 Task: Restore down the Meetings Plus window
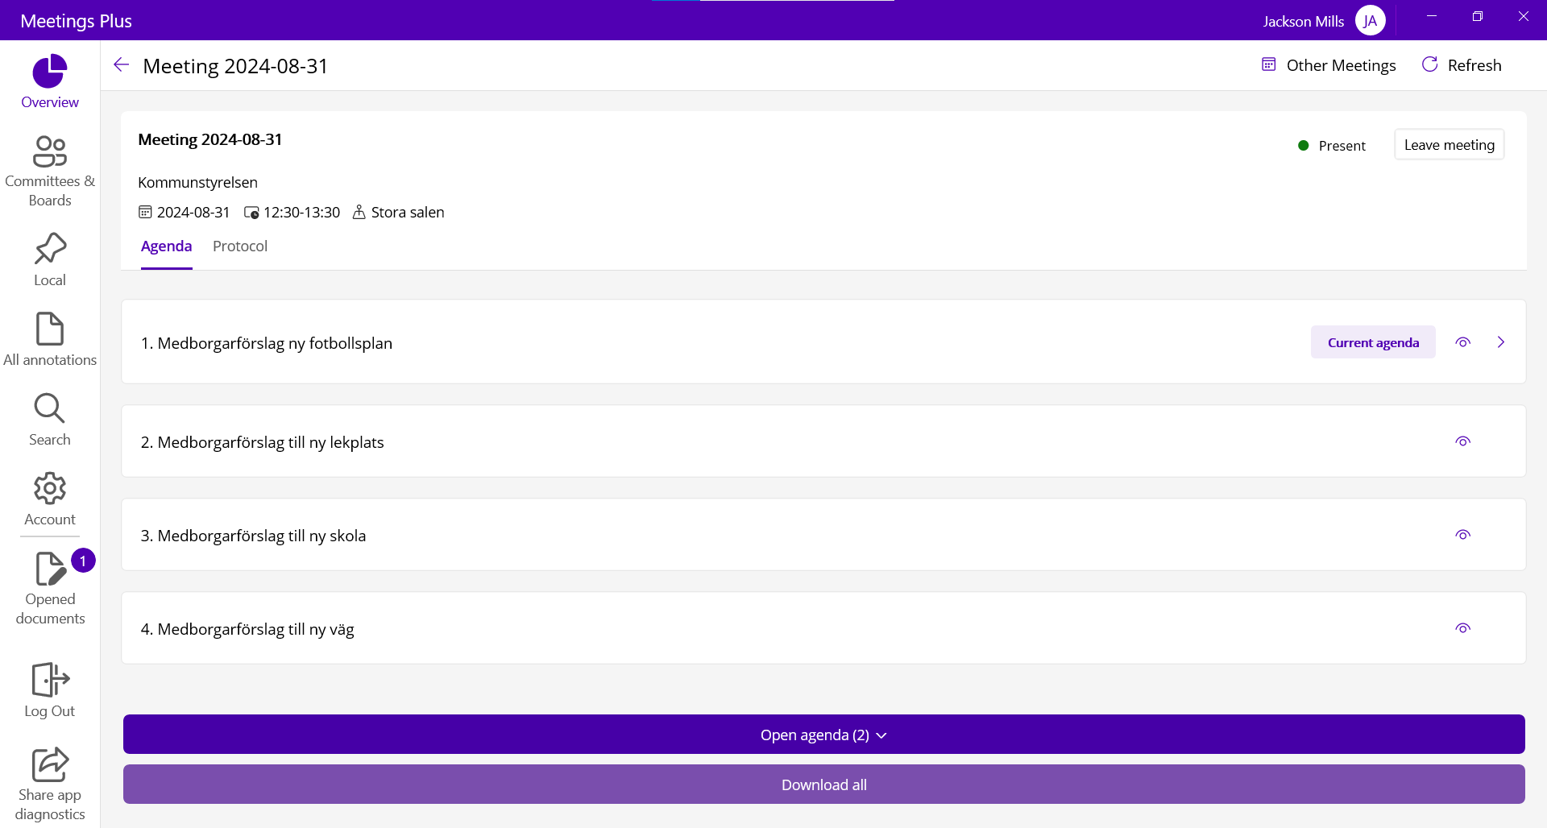tap(1478, 16)
